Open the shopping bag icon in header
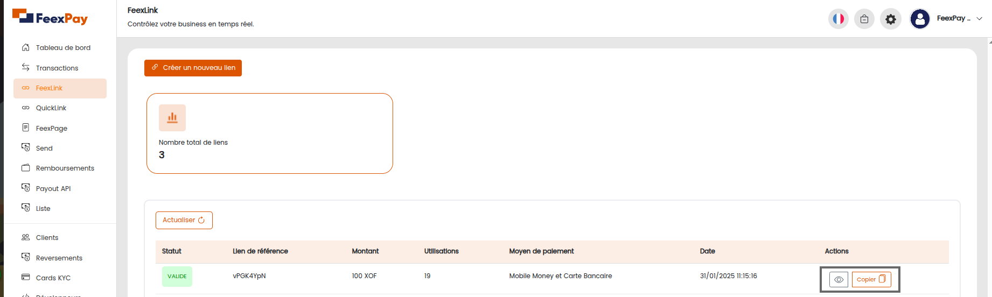Viewport: 992px width, 297px height. point(864,19)
